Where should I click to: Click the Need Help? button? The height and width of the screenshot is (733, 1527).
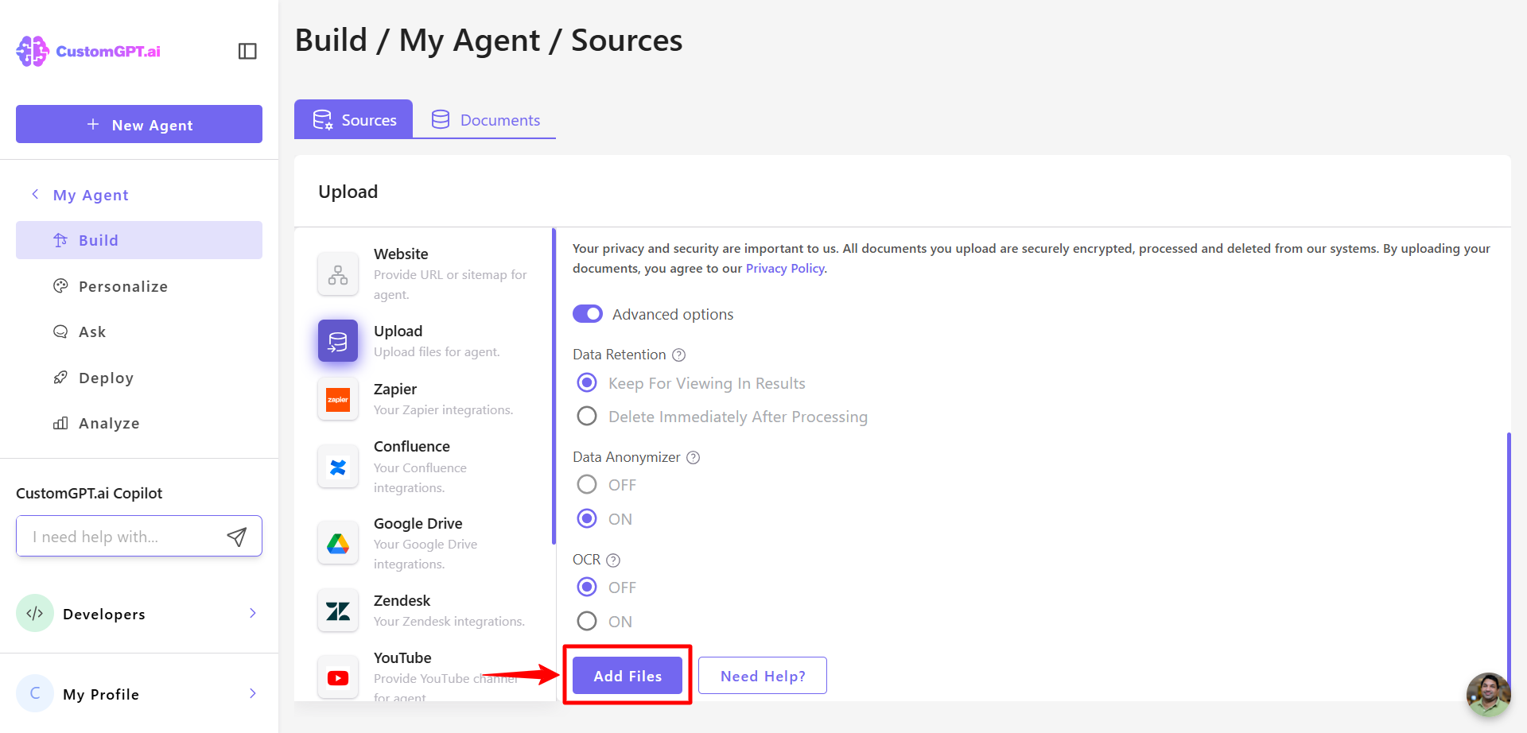763,676
